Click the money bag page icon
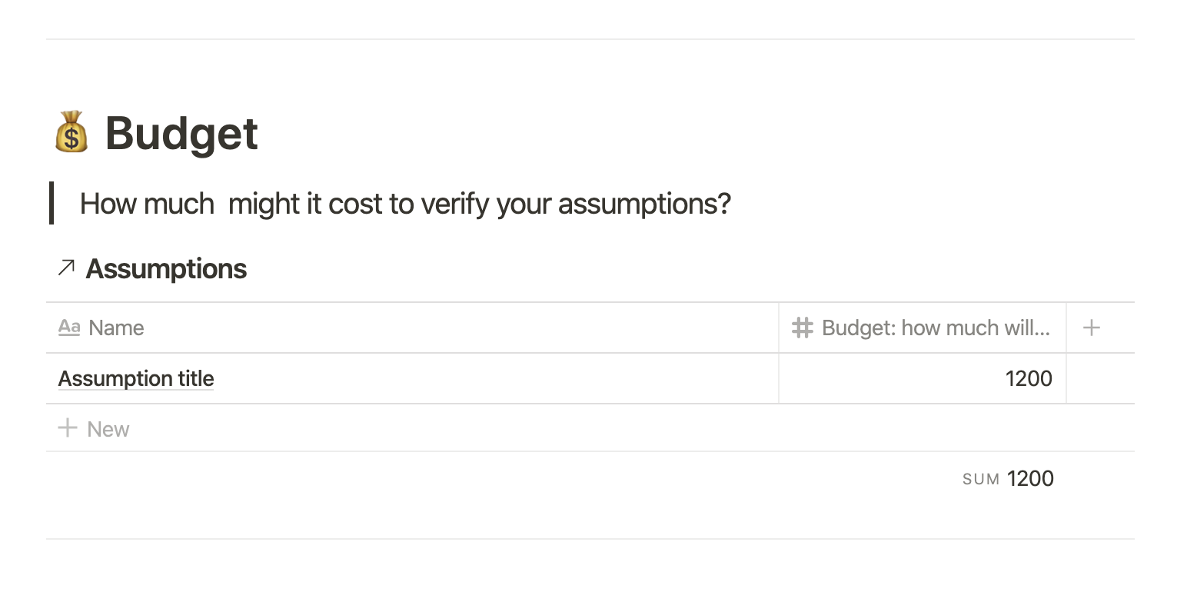 click(71, 132)
